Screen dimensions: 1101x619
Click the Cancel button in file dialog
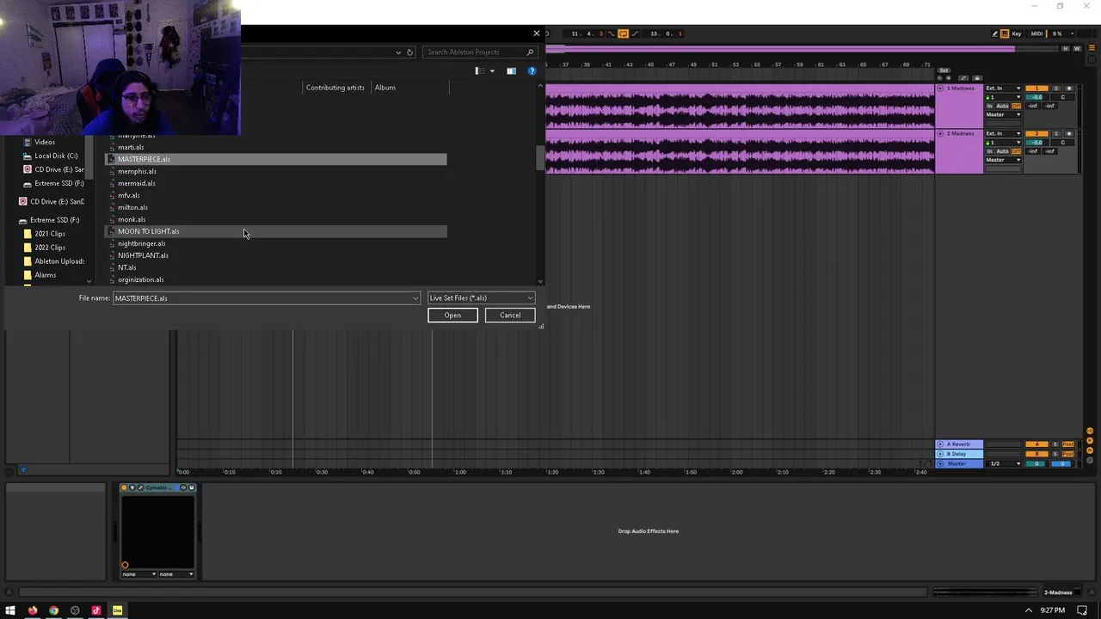click(510, 315)
